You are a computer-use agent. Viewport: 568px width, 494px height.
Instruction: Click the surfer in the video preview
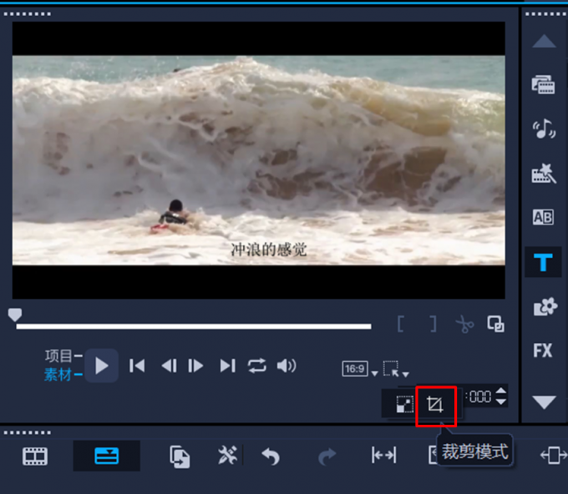(174, 216)
